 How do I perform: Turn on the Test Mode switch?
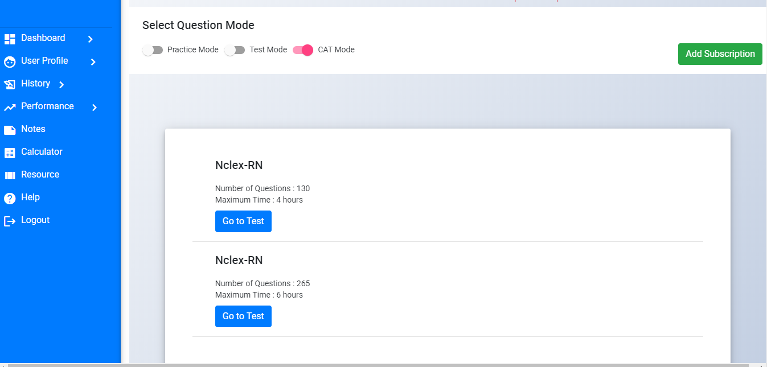[235, 50]
